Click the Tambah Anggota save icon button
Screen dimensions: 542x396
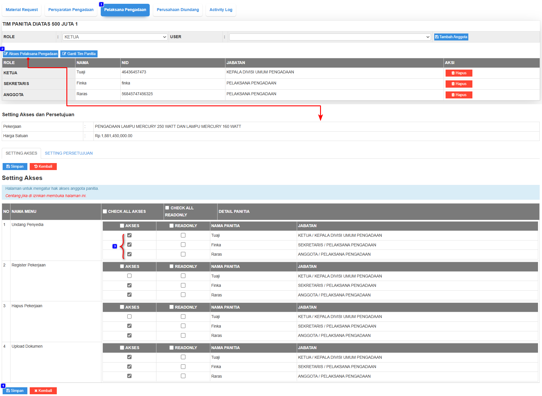coord(451,37)
